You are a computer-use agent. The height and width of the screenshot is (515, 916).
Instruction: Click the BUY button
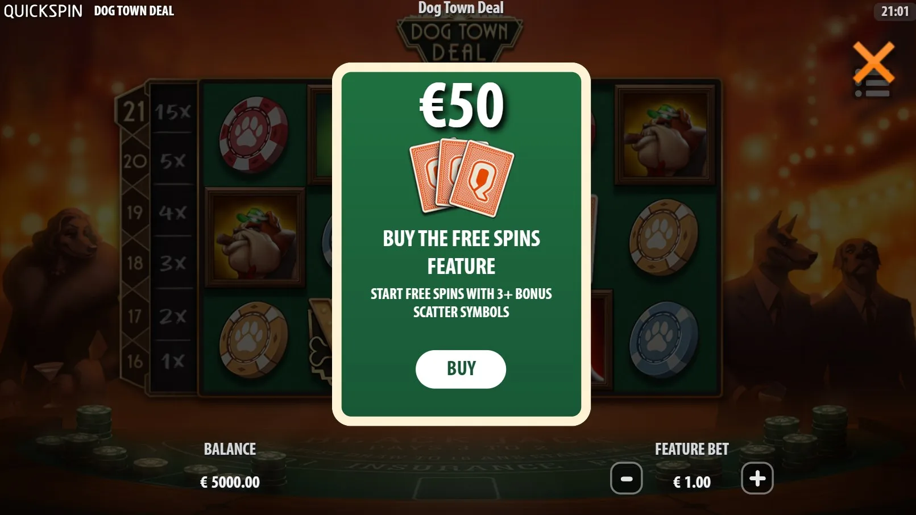[x=461, y=369]
